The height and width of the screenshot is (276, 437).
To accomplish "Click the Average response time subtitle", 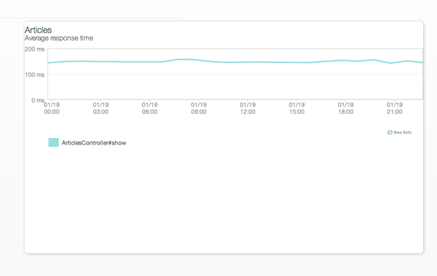I will tap(59, 38).
